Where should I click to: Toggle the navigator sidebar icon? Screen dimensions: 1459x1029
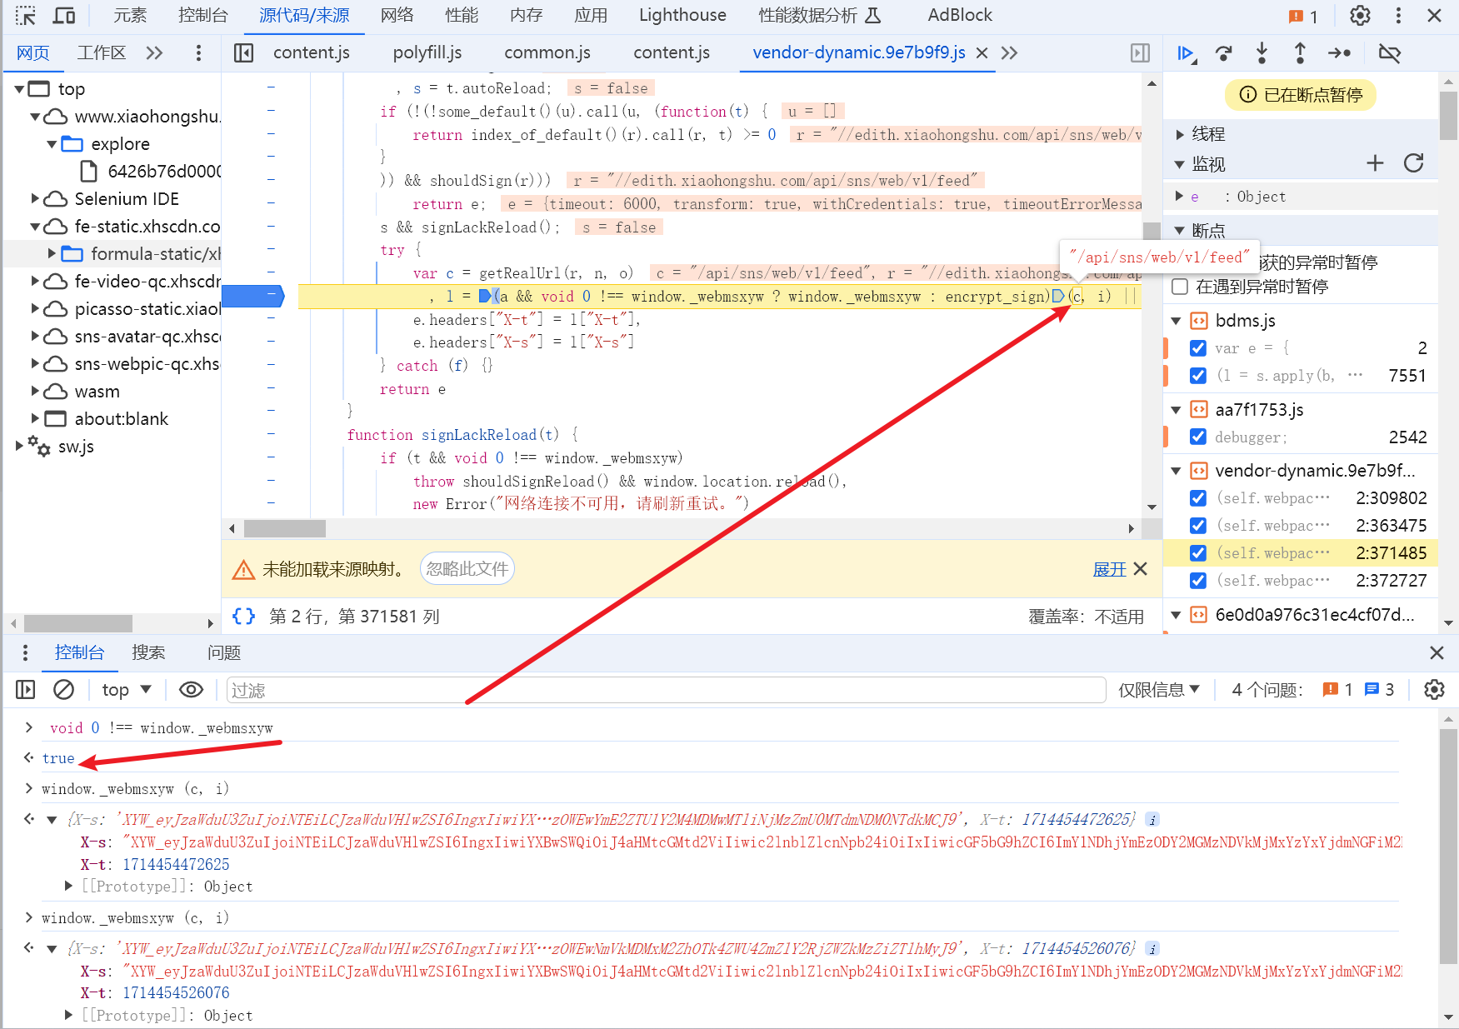[243, 53]
